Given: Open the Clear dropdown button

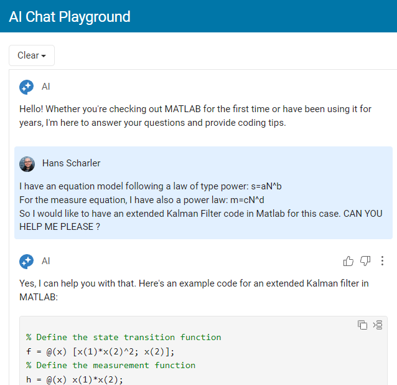Looking at the screenshot, I should pos(32,55).
